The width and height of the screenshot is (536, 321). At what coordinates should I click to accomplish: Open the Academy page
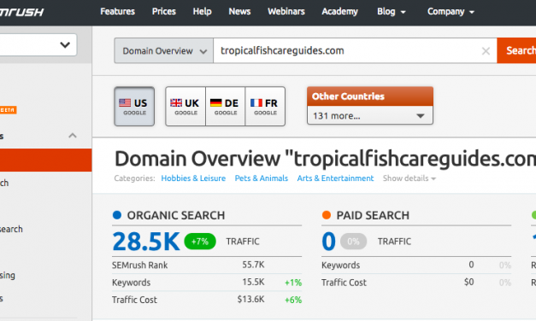(x=339, y=12)
